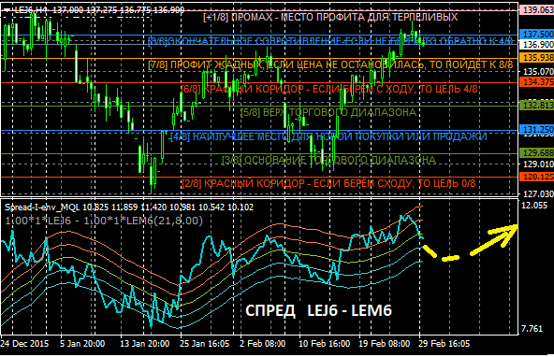The height and width of the screenshot is (357, 554).
Task: Click the olive 129.688 price tag
Action: click(537, 152)
